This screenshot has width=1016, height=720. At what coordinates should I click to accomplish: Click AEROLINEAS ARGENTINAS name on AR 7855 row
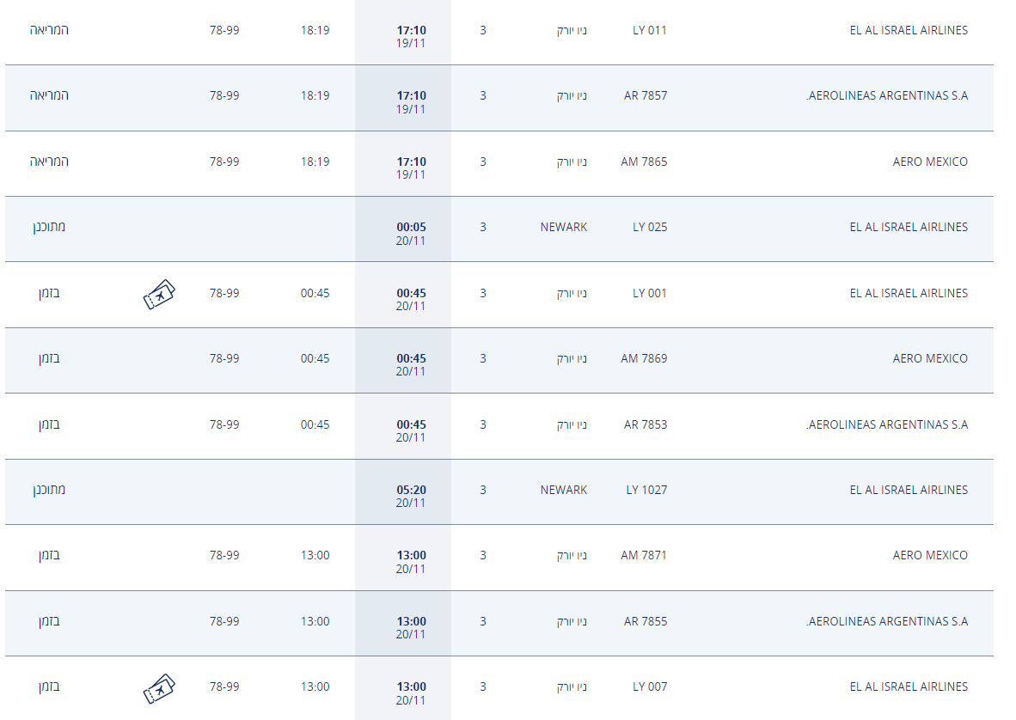(x=887, y=621)
